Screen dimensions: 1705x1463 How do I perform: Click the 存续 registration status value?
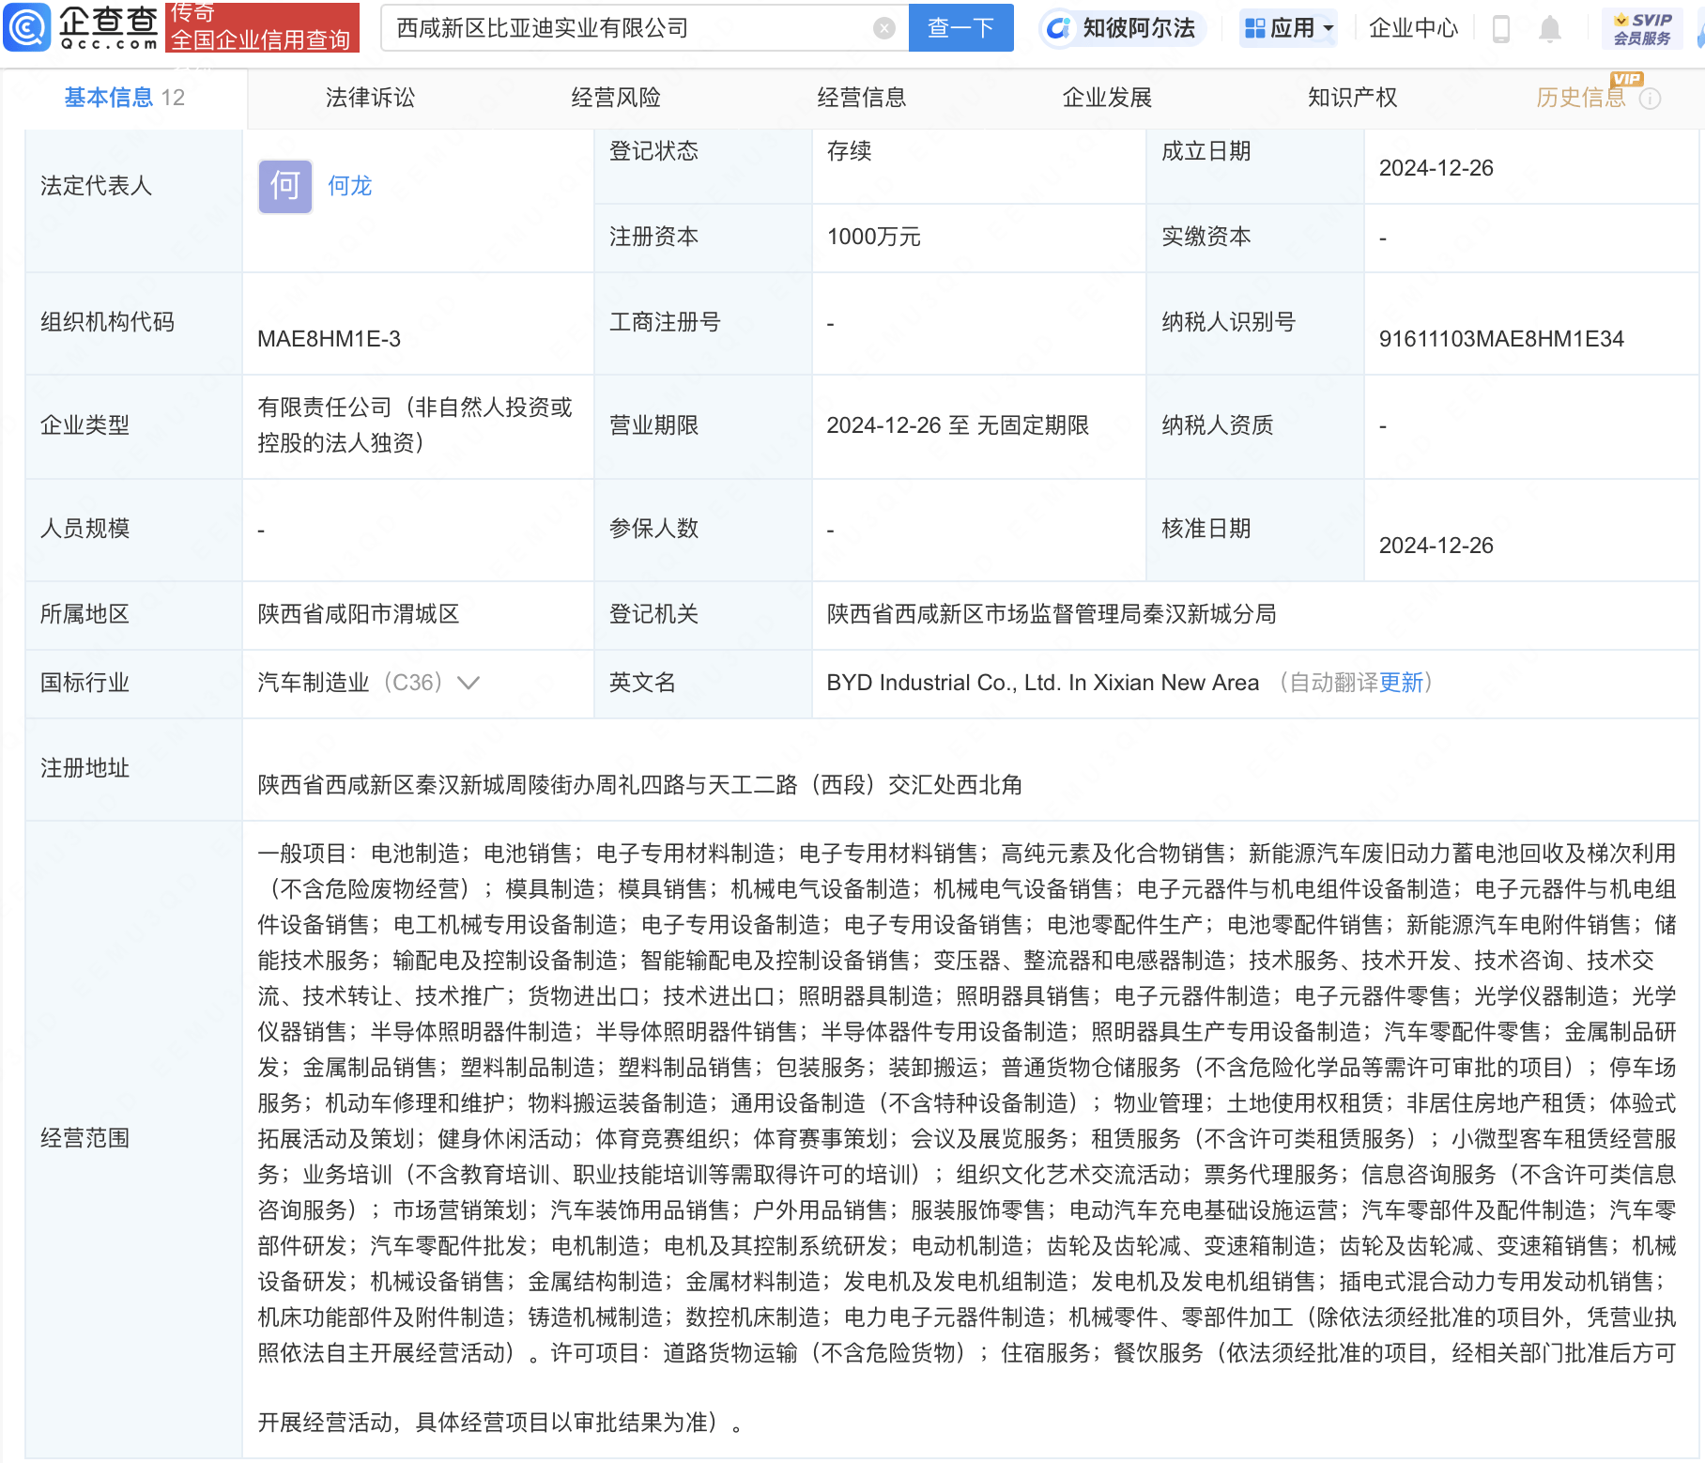point(850,151)
